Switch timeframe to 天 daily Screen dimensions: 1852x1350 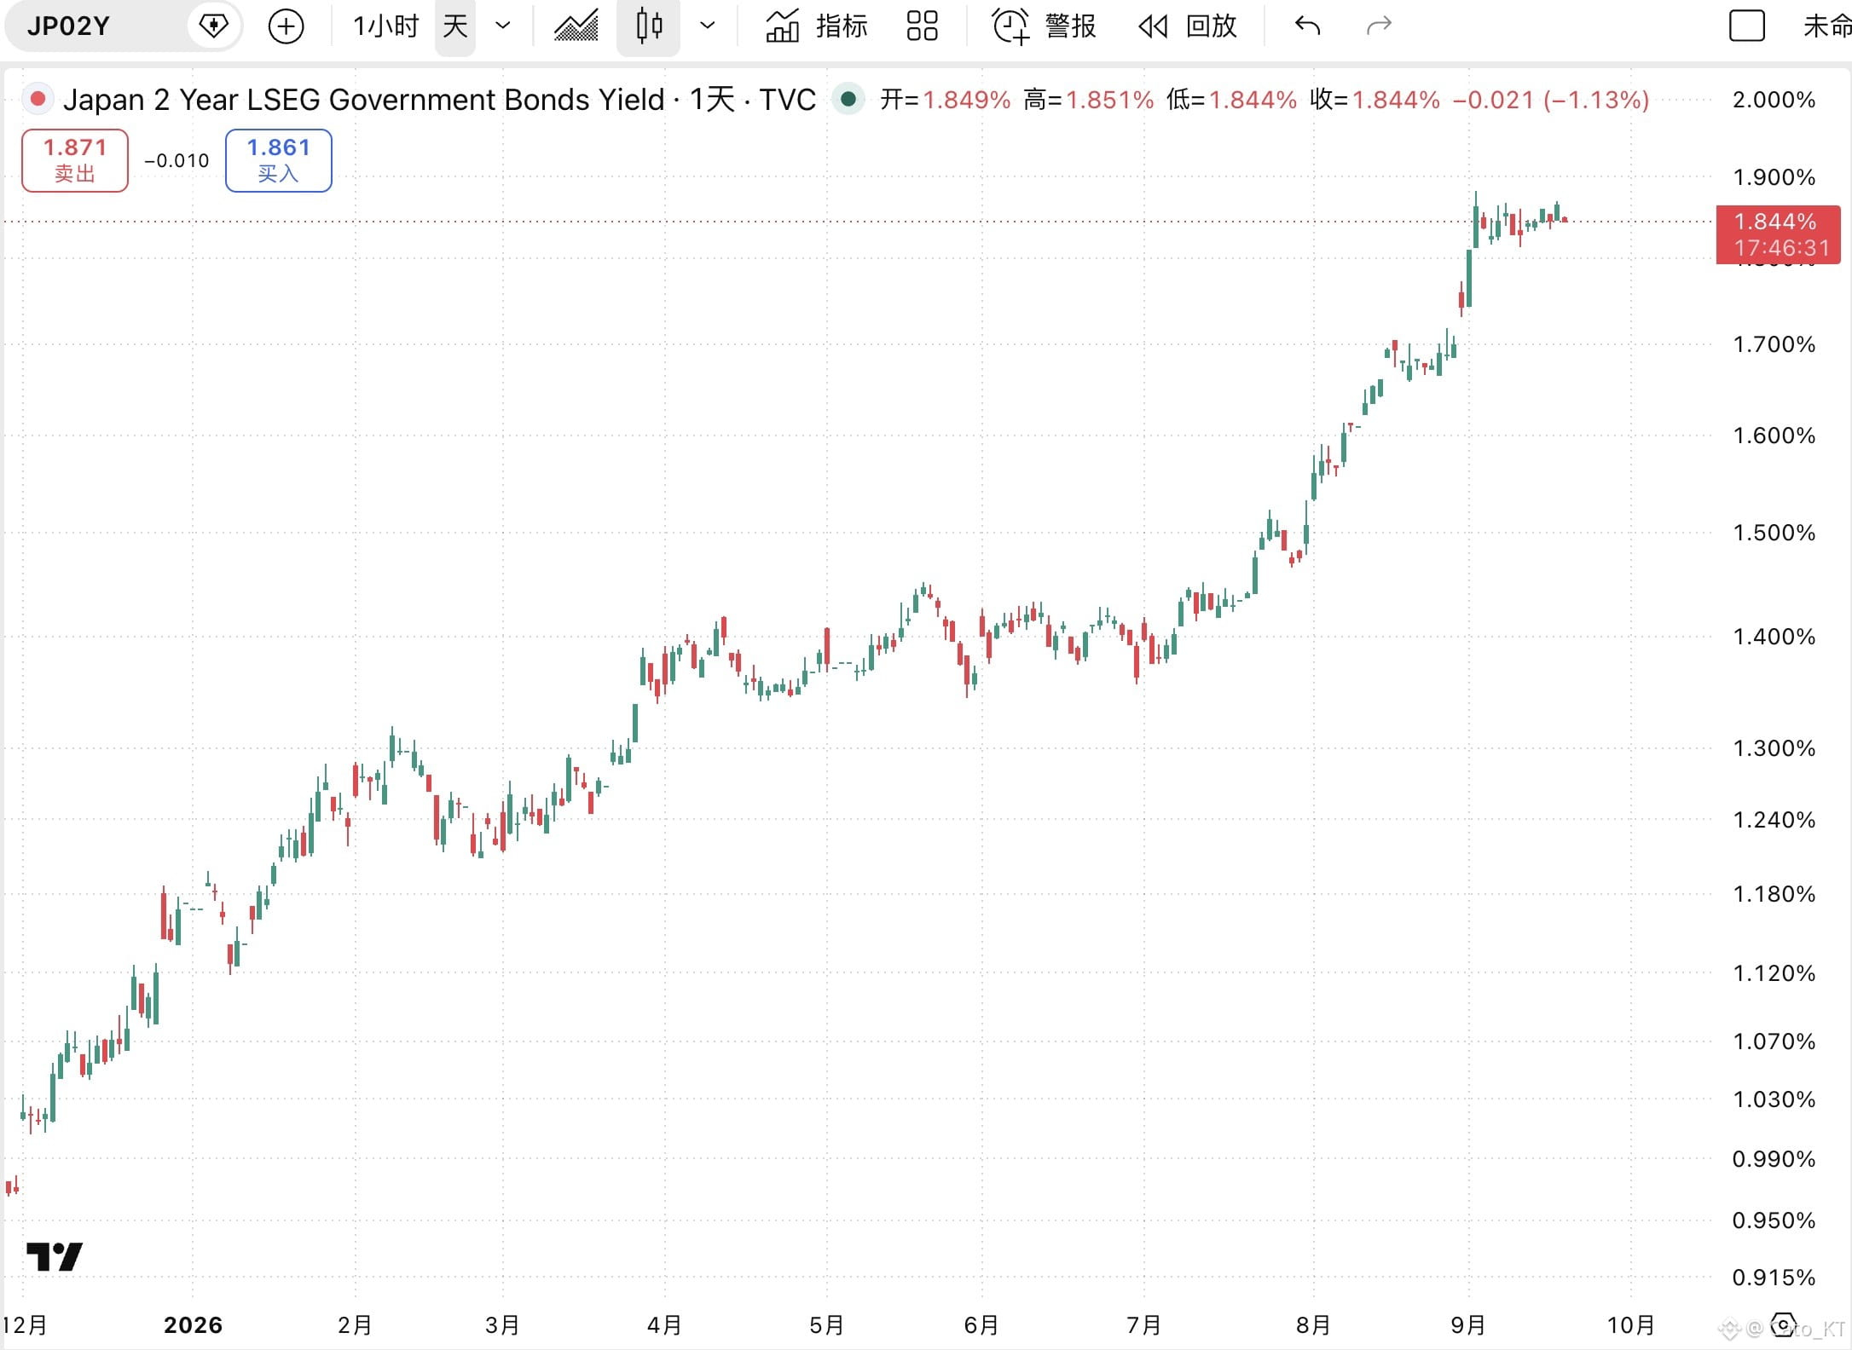455,26
